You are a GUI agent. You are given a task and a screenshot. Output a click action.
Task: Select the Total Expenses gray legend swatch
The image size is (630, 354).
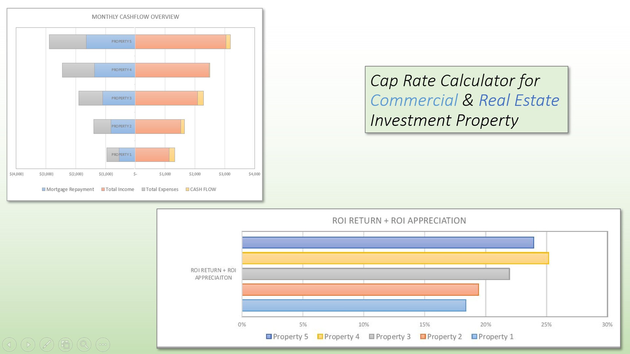pyautogui.click(x=143, y=189)
